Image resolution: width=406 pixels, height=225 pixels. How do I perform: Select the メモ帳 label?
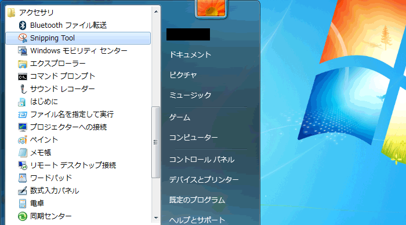click(x=41, y=153)
